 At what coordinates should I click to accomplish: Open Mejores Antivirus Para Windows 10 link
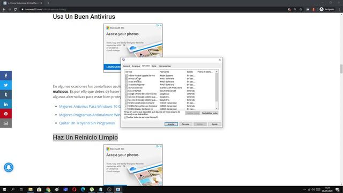pyautogui.click(x=90, y=106)
